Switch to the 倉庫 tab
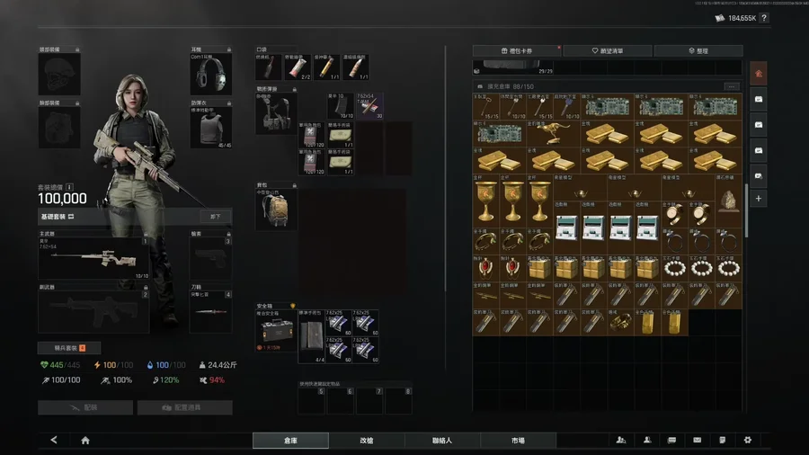809x455 pixels. [x=290, y=440]
